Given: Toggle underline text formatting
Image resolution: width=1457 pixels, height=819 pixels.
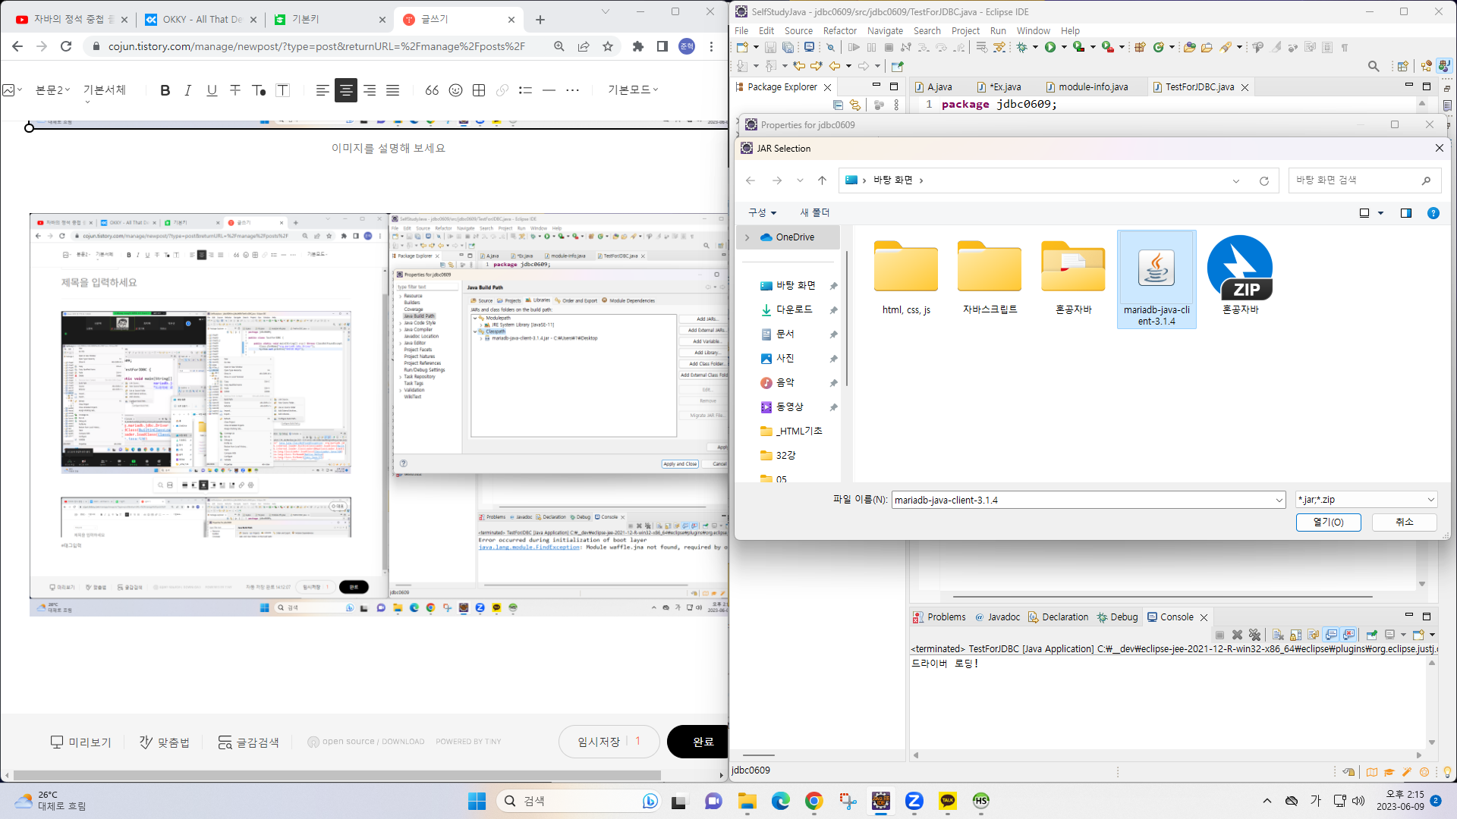Looking at the screenshot, I should pyautogui.click(x=212, y=90).
